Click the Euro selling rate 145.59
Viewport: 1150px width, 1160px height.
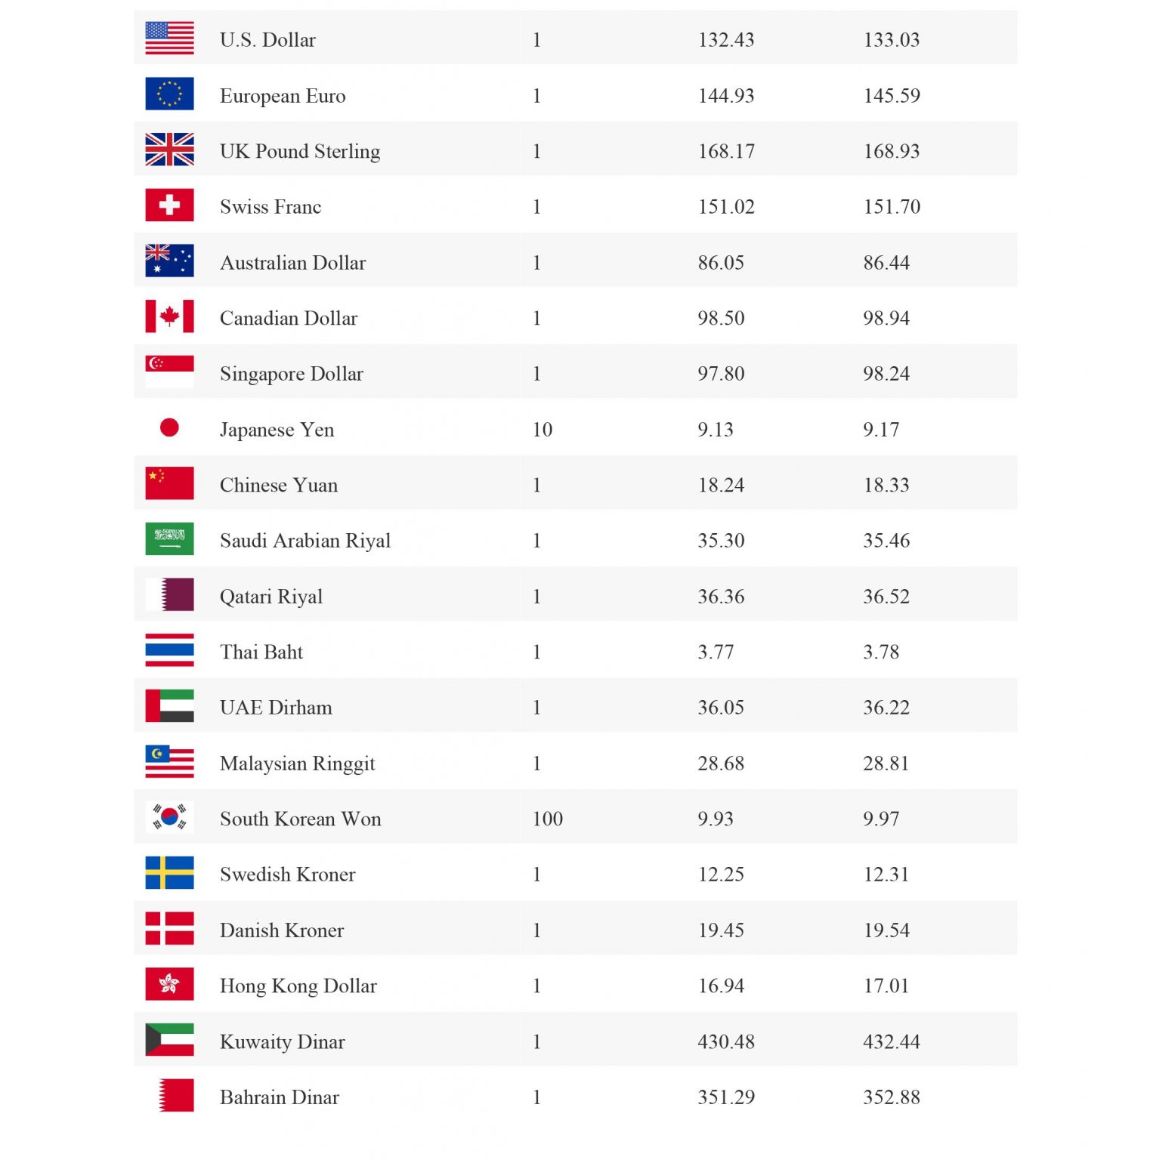[892, 96]
